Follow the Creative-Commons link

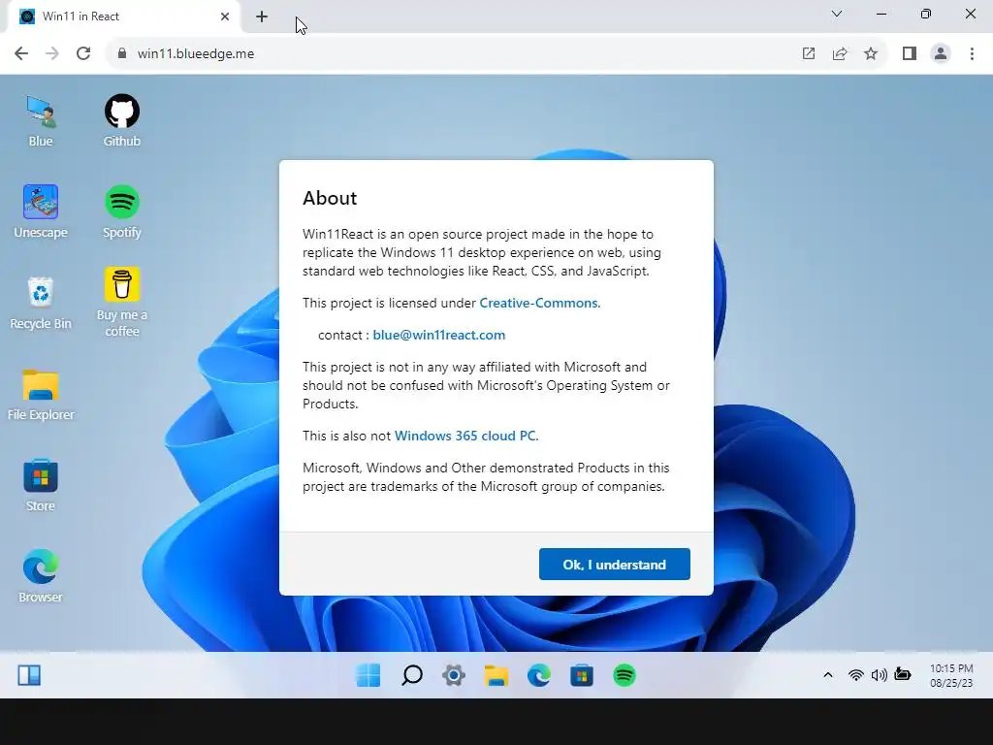[538, 303]
